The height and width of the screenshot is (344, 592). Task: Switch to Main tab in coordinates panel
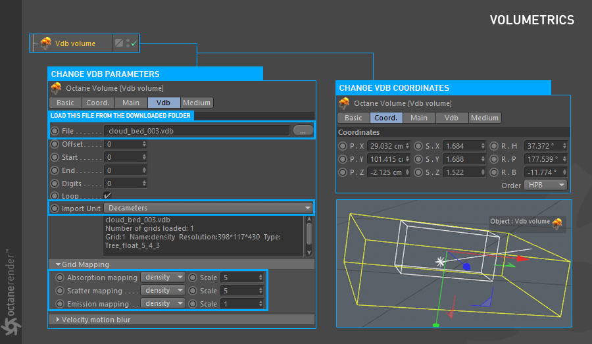(419, 118)
